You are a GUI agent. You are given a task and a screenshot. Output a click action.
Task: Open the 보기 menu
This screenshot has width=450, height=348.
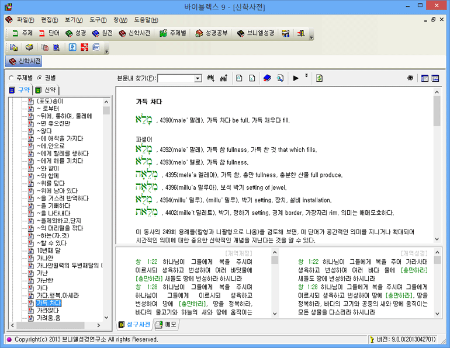pyautogui.click(x=74, y=20)
